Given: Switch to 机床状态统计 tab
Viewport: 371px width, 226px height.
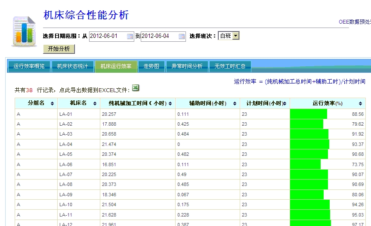Looking at the screenshot, I should (72, 66).
